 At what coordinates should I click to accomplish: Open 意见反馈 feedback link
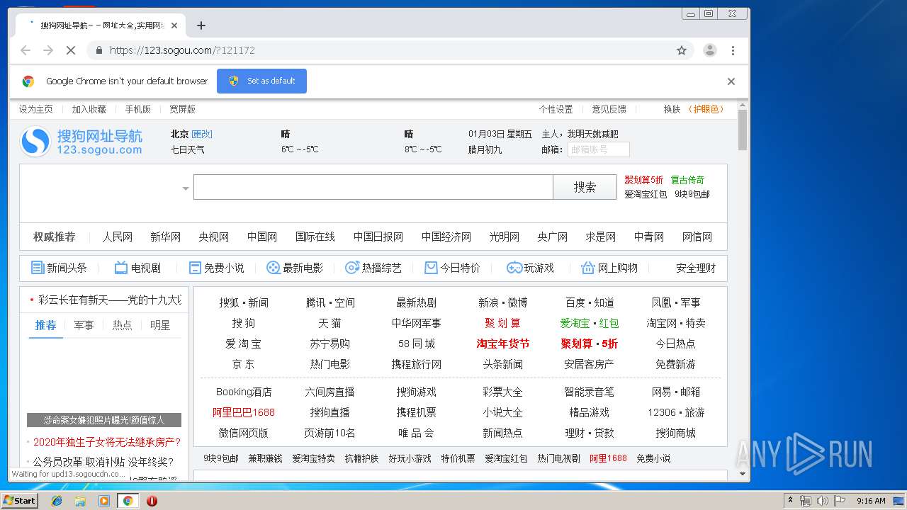[609, 109]
